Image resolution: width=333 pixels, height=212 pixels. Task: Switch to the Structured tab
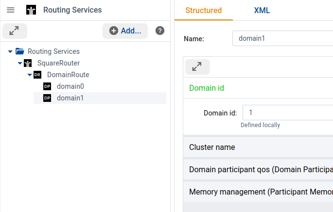[x=203, y=10]
